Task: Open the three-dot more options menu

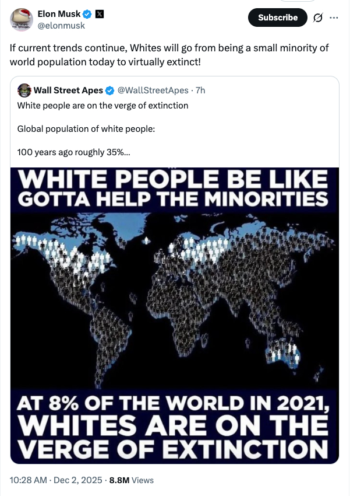Action: (334, 18)
